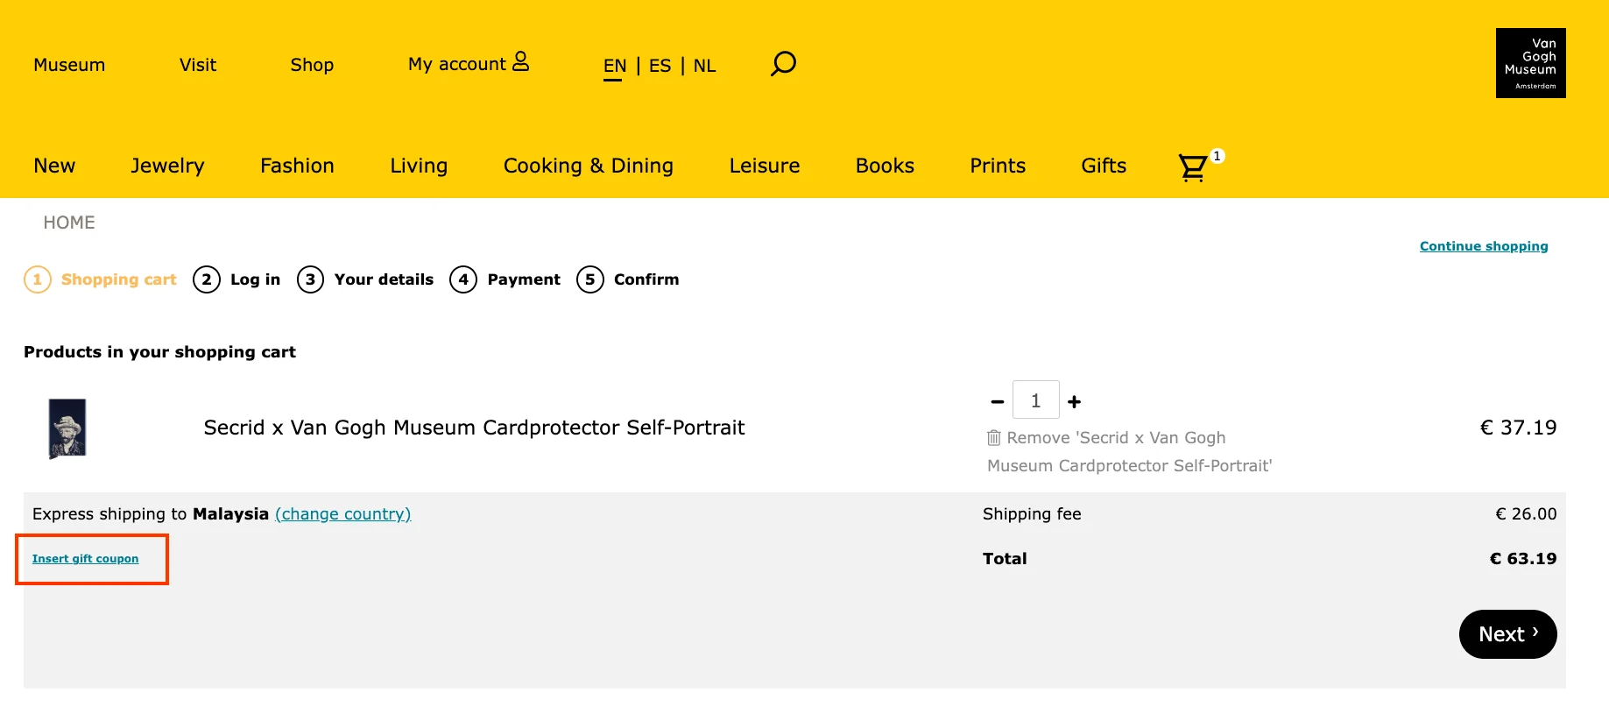Click the trash icon to remove the item

tap(993, 437)
